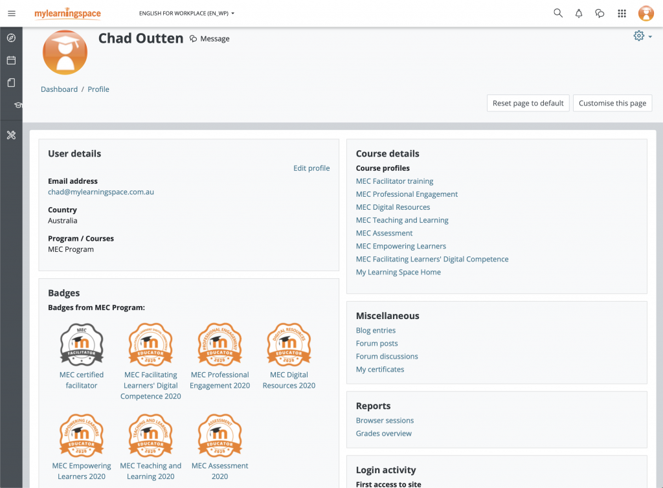Click MEC Facilitating Learners' Digital Competence 2020 label
663x488 pixels.
tap(150, 386)
